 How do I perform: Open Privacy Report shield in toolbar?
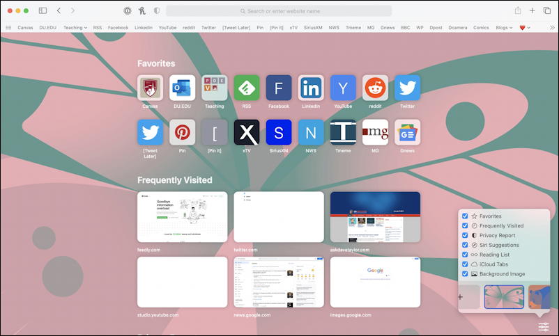(x=157, y=10)
